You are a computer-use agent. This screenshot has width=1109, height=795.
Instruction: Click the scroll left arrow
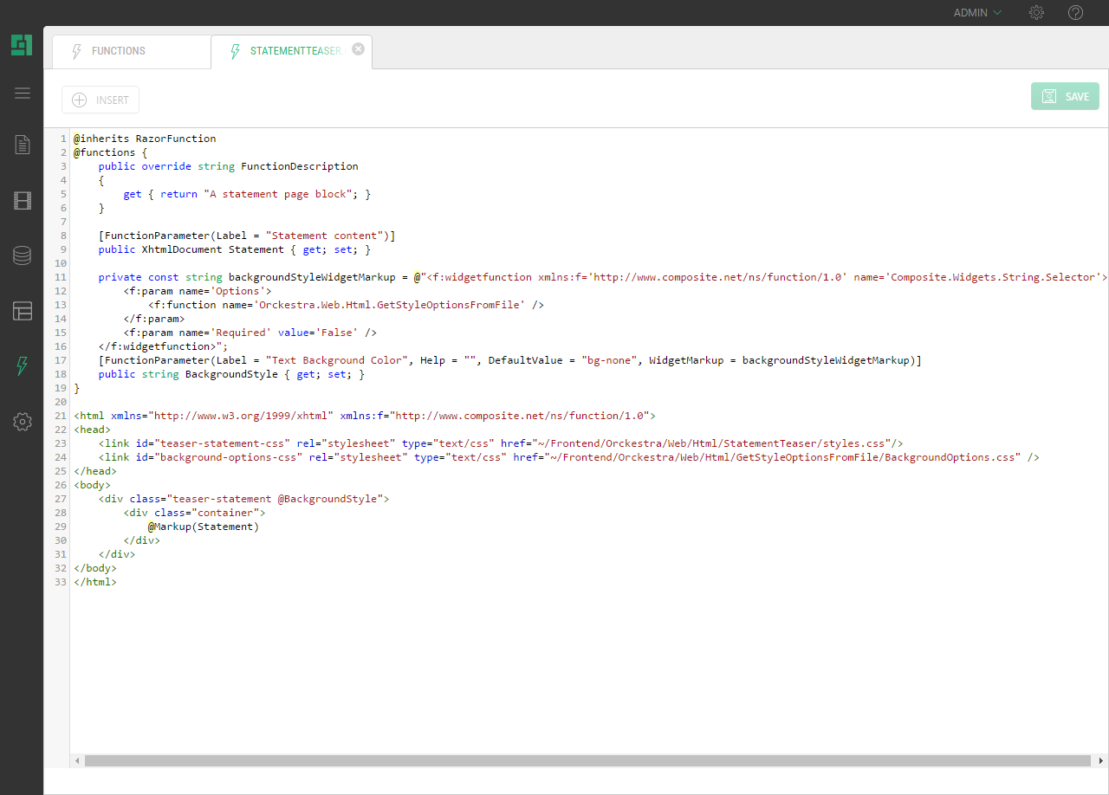click(x=77, y=760)
